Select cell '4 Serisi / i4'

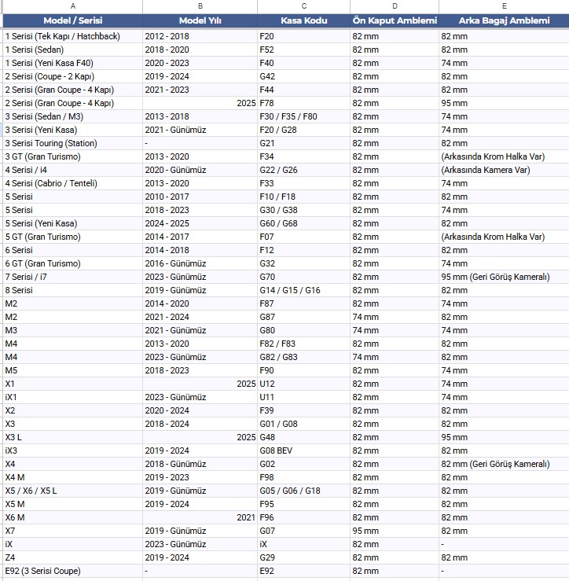click(72, 170)
